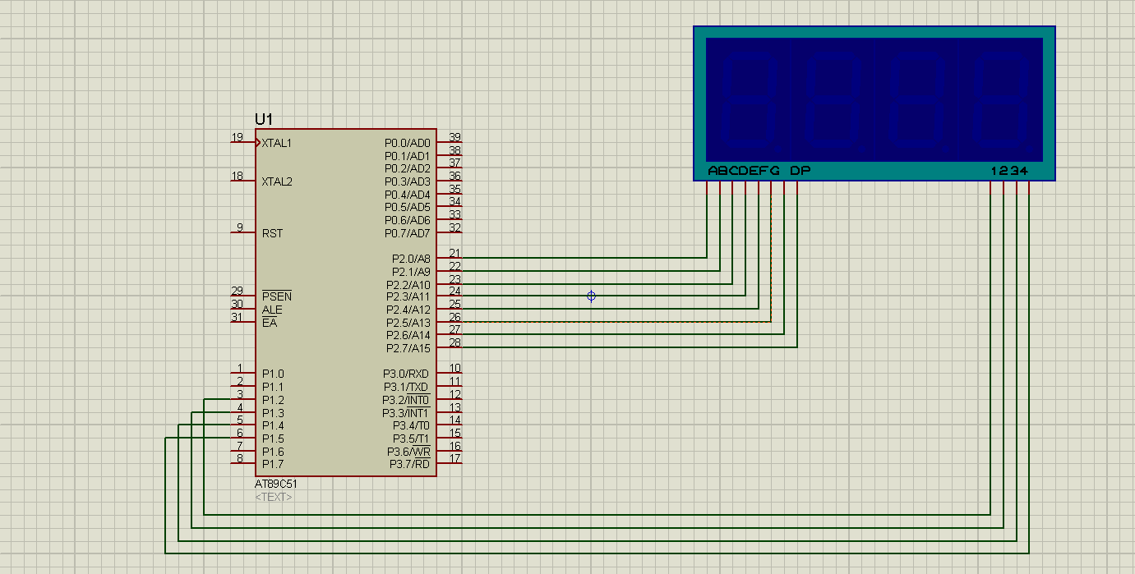This screenshot has height=574, width=1135.
Task: Select the P0.6/AD6 pin label
Action: (x=408, y=220)
